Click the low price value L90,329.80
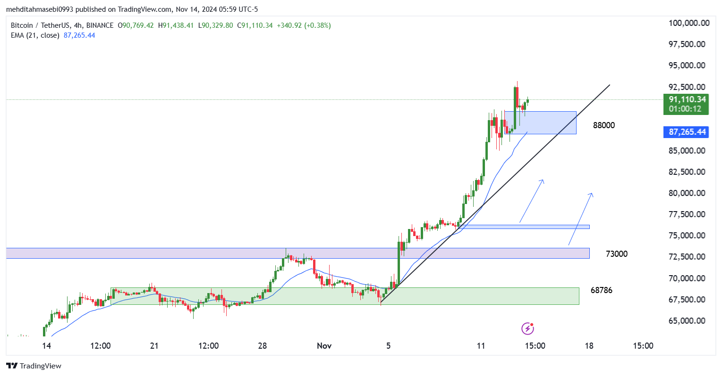 click(215, 25)
